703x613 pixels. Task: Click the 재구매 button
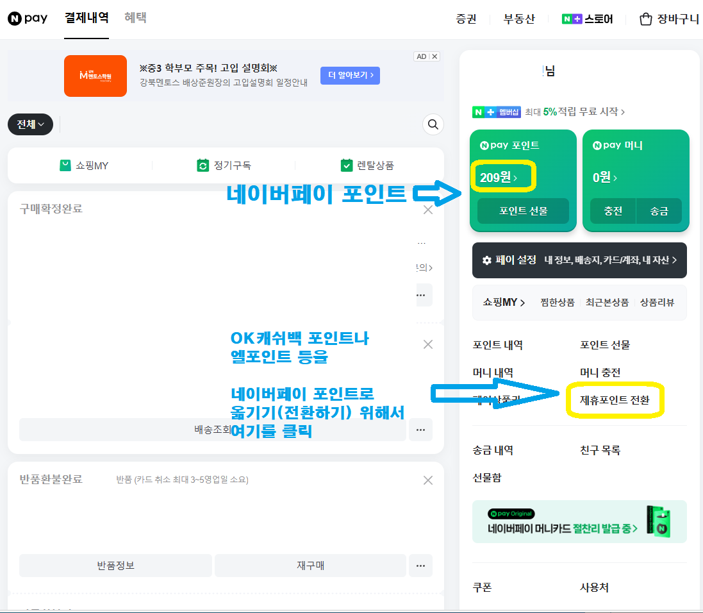(x=310, y=566)
